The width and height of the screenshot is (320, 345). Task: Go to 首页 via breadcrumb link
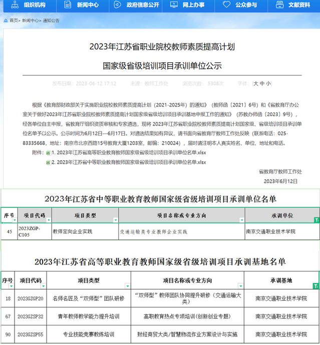13,21
